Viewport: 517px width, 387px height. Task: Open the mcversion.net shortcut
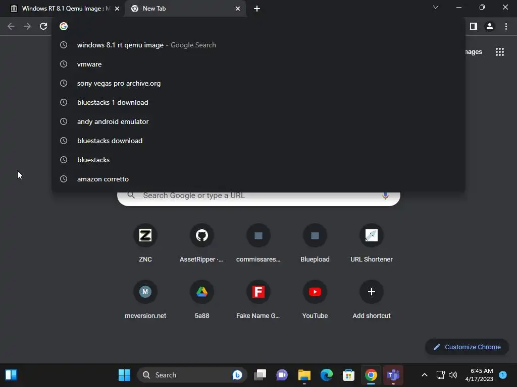pyautogui.click(x=145, y=299)
